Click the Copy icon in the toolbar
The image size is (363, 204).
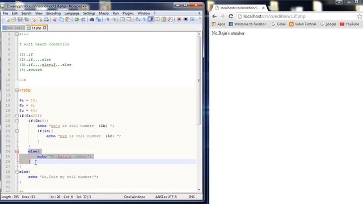coord(61,20)
